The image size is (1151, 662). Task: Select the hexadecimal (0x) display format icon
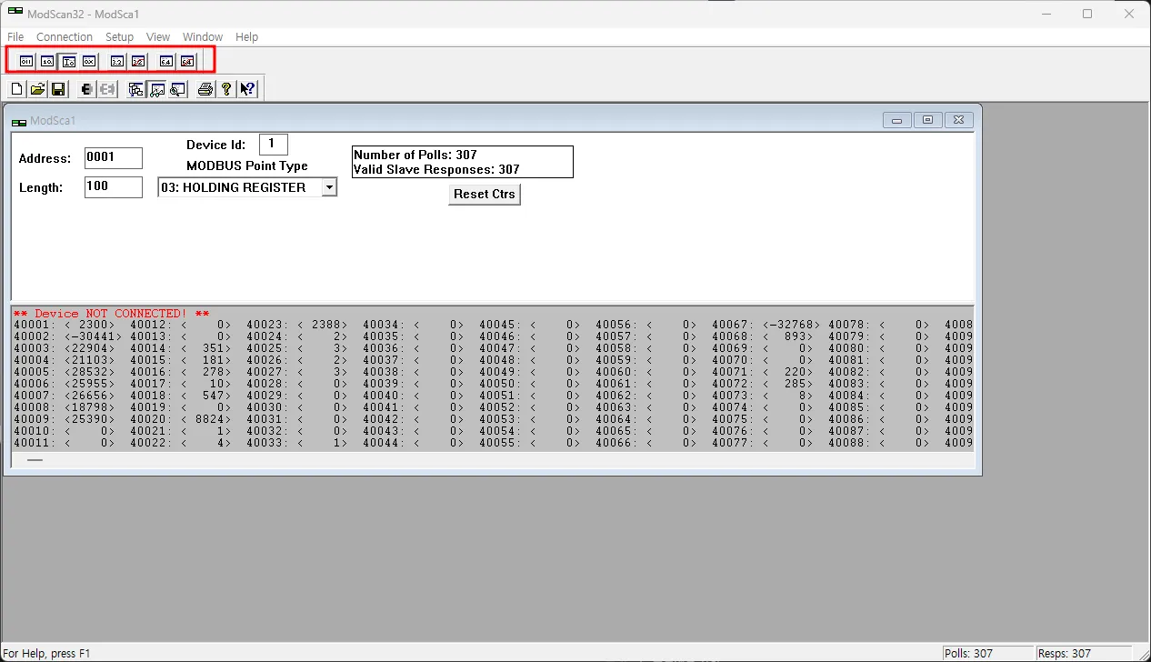point(89,61)
